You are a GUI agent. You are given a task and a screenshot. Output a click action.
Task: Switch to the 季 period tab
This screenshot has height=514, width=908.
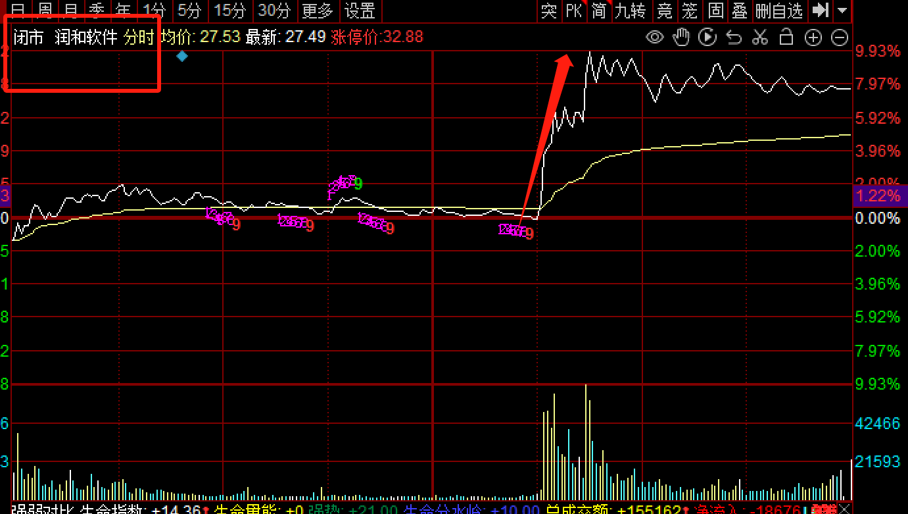pos(97,11)
